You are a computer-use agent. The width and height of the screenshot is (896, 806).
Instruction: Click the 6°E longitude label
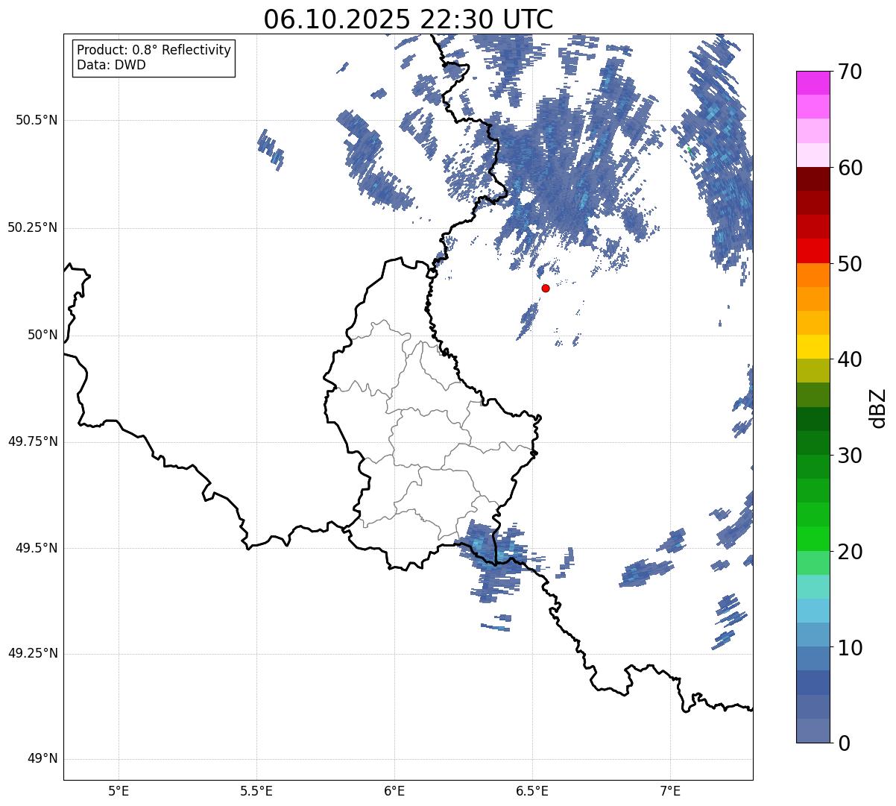(394, 791)
